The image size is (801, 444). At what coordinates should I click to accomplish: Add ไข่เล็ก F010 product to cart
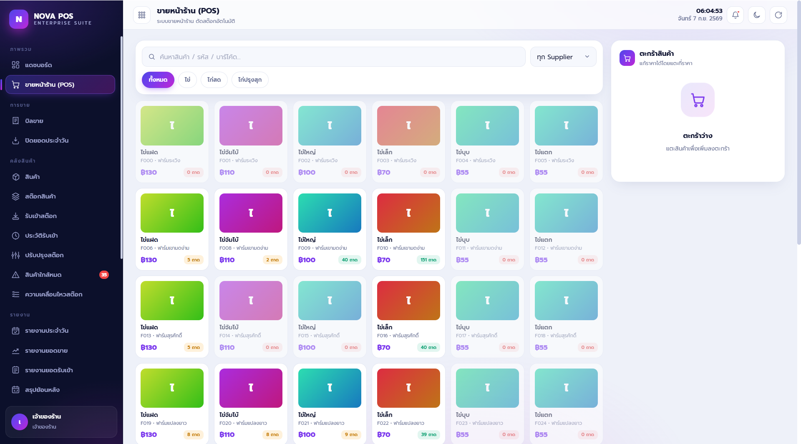[408, 229]
